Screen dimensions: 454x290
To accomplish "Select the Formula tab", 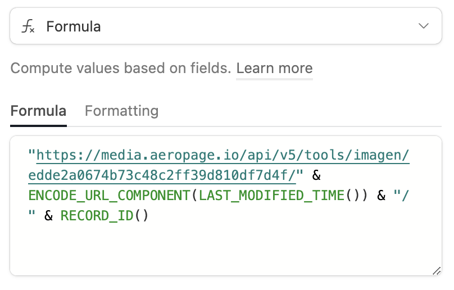I will pyautogui.click(x=39, y=111).
